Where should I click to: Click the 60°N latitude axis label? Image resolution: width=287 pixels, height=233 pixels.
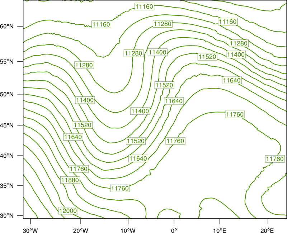click(x=7, y=27)
